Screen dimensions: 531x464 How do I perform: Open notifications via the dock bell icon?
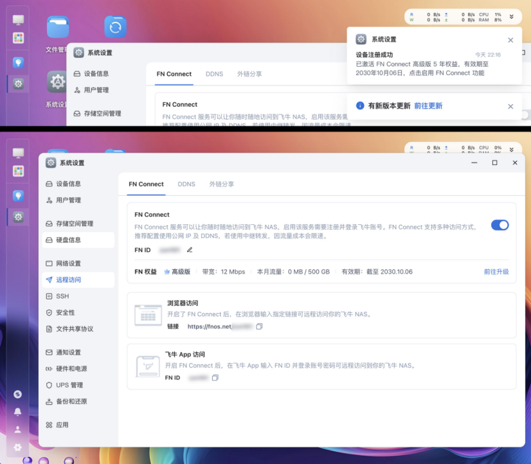coord(17,411)
